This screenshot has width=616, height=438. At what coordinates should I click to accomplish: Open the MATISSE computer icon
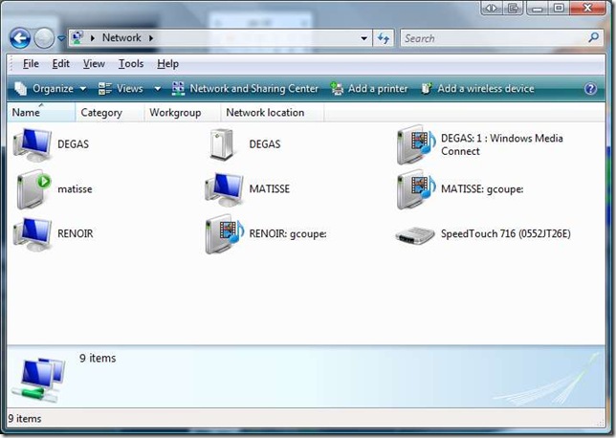click(x=223, y=189)
